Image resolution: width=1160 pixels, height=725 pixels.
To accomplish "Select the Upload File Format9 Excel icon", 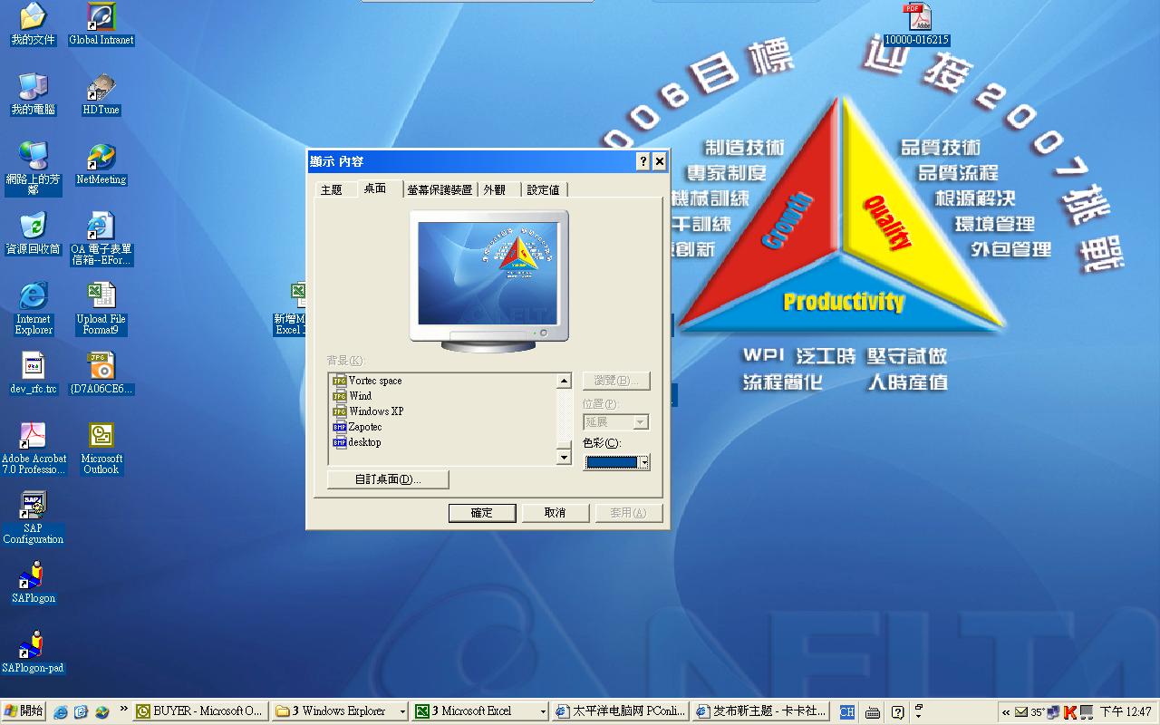I will (101, 308).
